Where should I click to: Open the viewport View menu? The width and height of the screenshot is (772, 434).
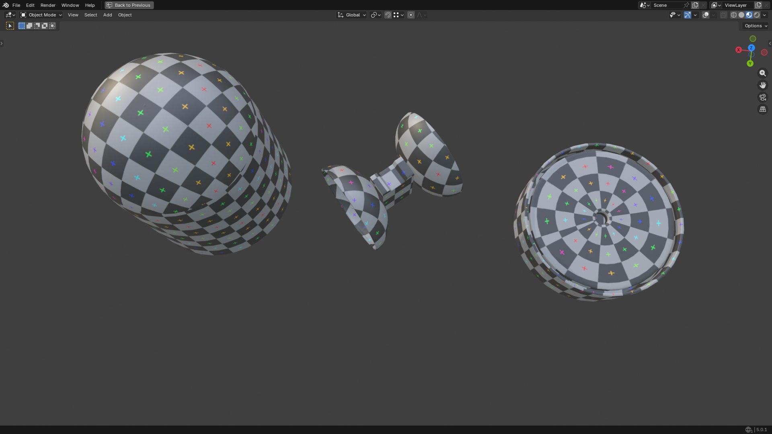pos(73,15)
